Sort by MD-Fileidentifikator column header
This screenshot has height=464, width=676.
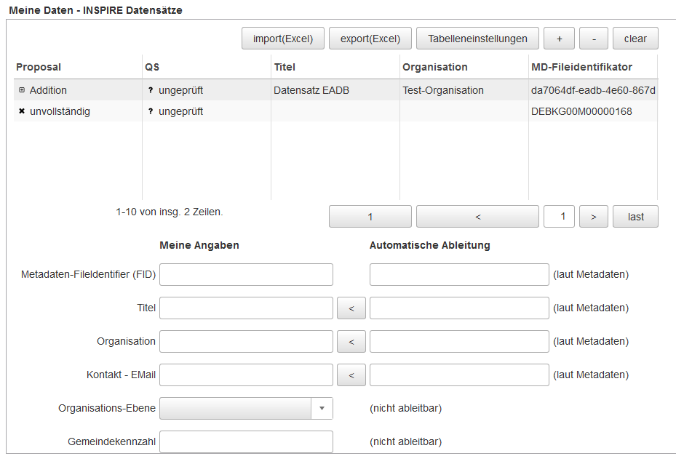pyautogui.click(x=581, y=67)
